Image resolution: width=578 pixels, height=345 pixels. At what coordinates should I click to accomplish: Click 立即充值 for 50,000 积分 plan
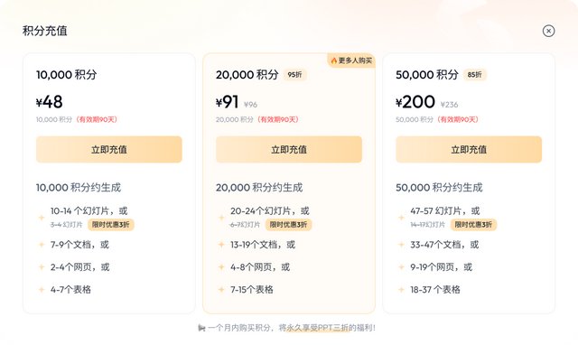pyautogui.click(x=469, y=149)
